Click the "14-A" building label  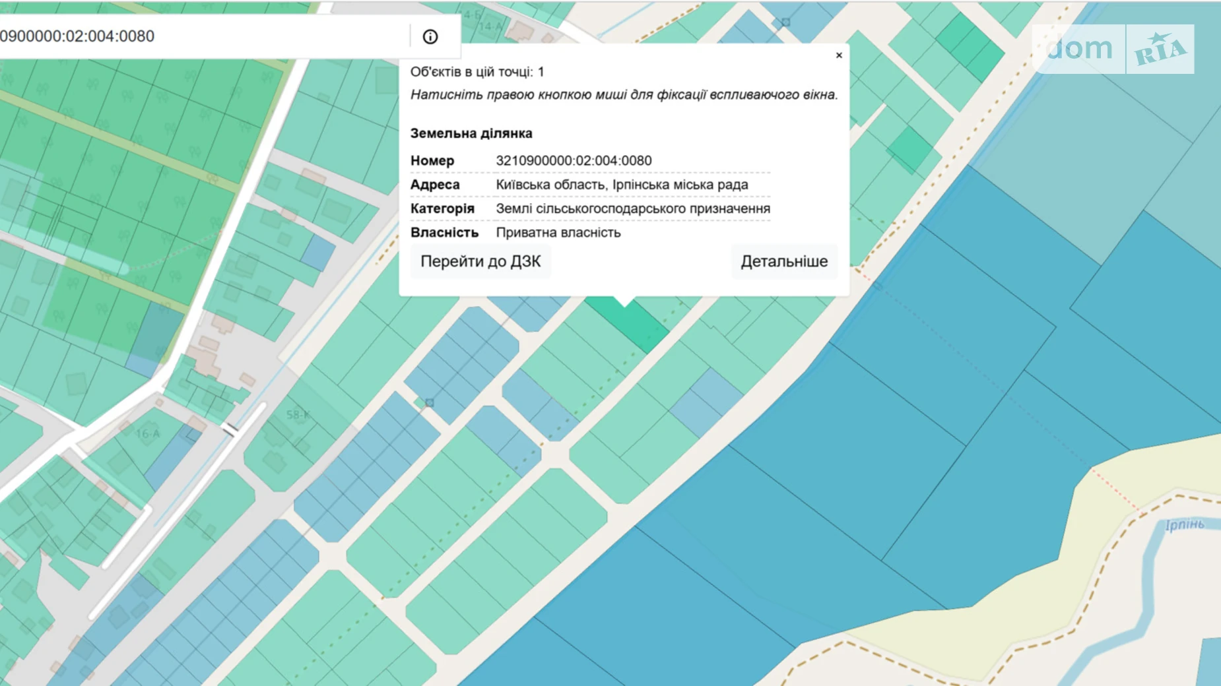[x=490, y=26]
